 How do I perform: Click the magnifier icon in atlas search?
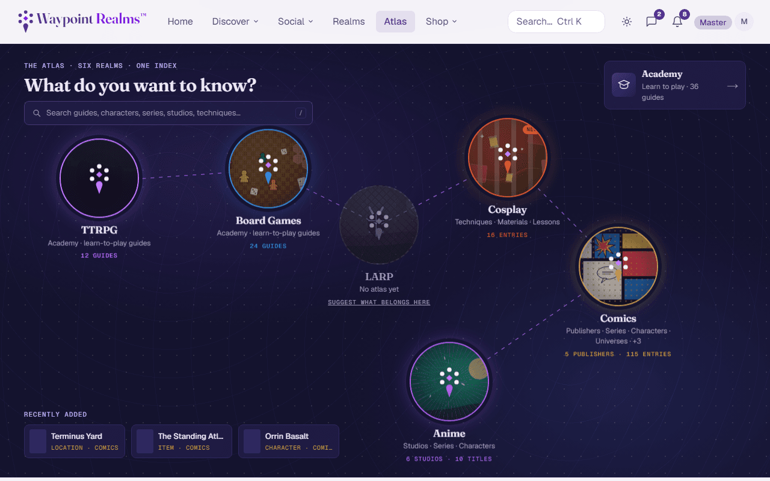pos(37,113)
